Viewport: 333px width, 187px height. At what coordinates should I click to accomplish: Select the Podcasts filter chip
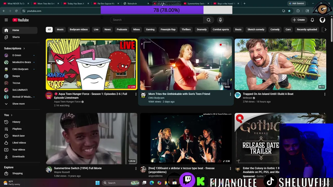pyautogui.click(x=122, y=30)
